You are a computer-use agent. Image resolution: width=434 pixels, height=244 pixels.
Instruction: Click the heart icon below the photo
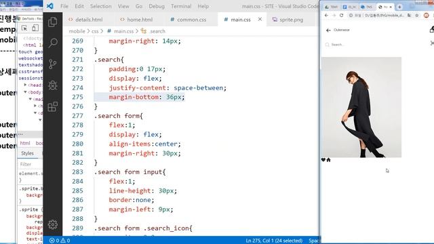323,160
